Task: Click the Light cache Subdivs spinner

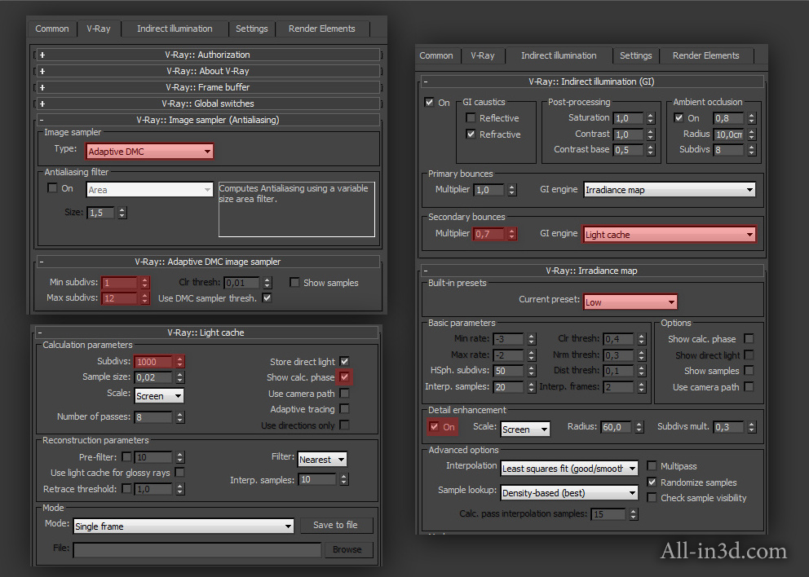Action: [x=179, y=362]
